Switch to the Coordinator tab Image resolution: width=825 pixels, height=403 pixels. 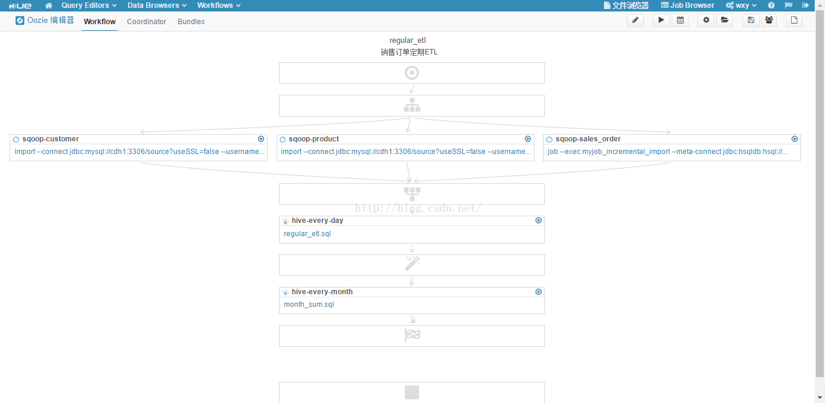[x=146, y=22]
